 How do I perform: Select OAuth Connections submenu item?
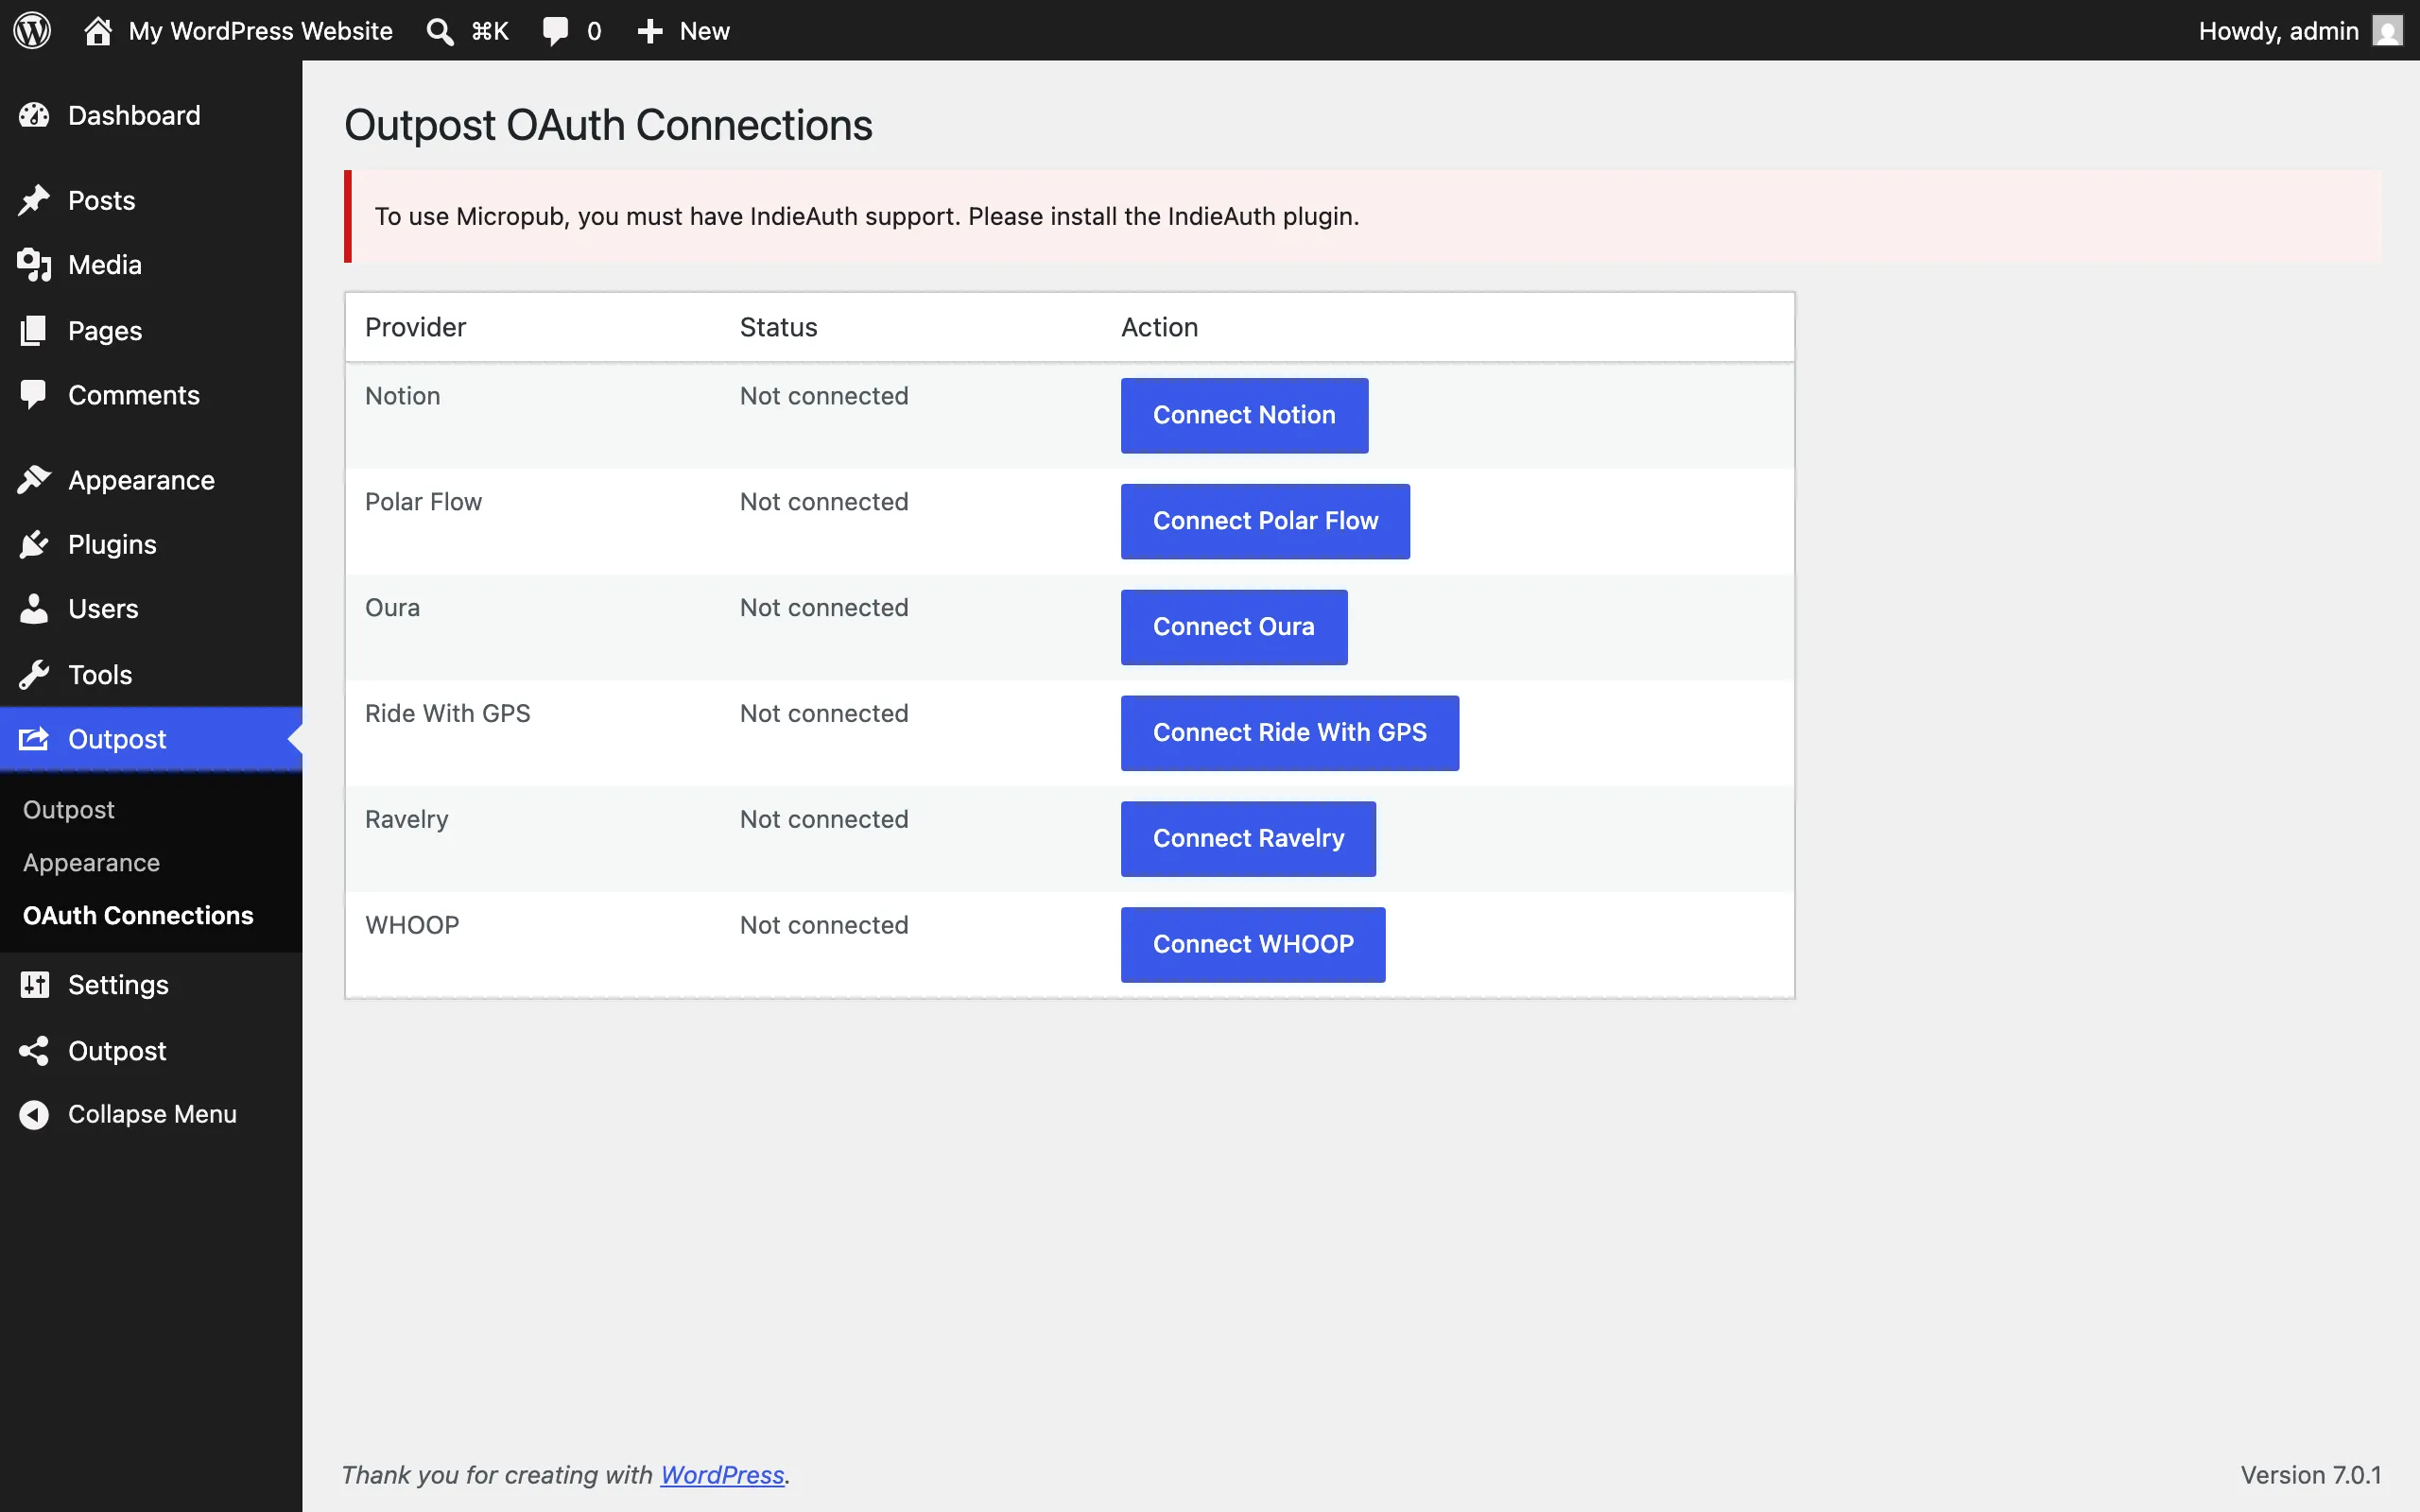pos(138,916)
